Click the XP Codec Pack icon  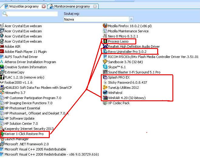pyautogui.click(x=105, y=103)
